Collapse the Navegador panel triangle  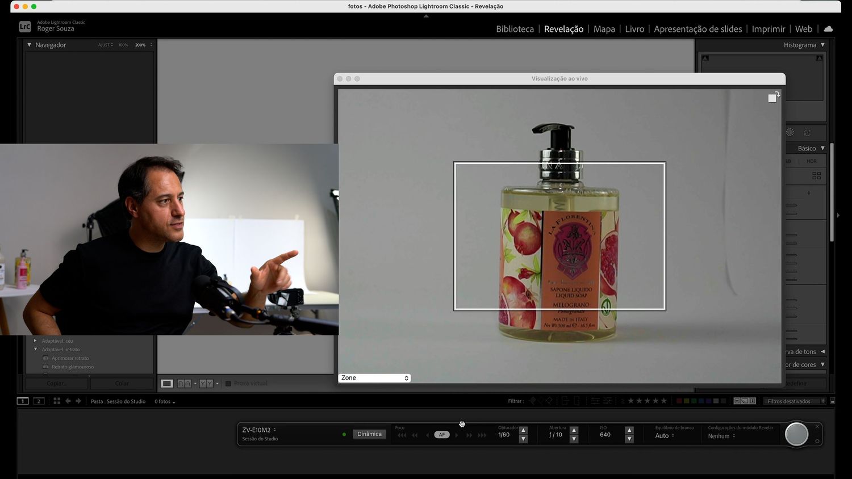point(29,45)
